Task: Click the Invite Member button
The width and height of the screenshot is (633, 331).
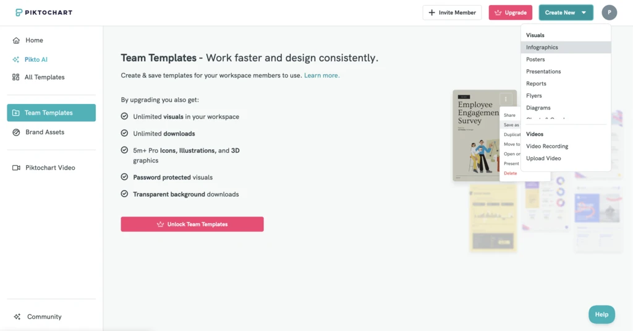Action: pos(452,12)
